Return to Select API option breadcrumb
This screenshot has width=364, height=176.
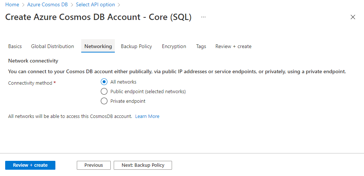(95, 5)
